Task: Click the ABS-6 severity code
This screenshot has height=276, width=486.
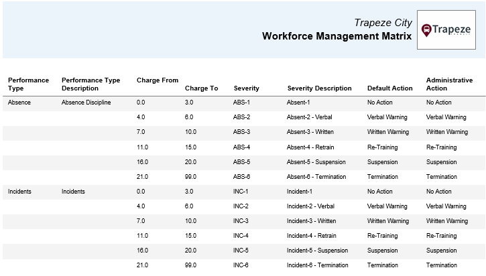Action: [x=241, y=177]
